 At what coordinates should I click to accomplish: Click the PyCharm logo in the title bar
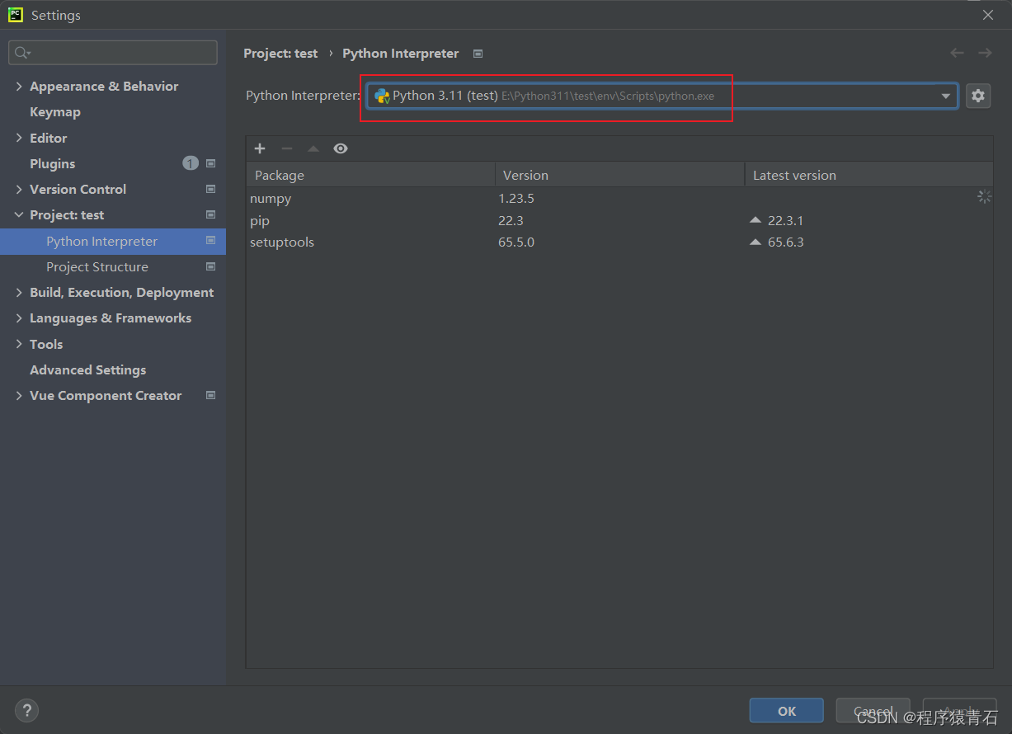click(x=15, y=15)
